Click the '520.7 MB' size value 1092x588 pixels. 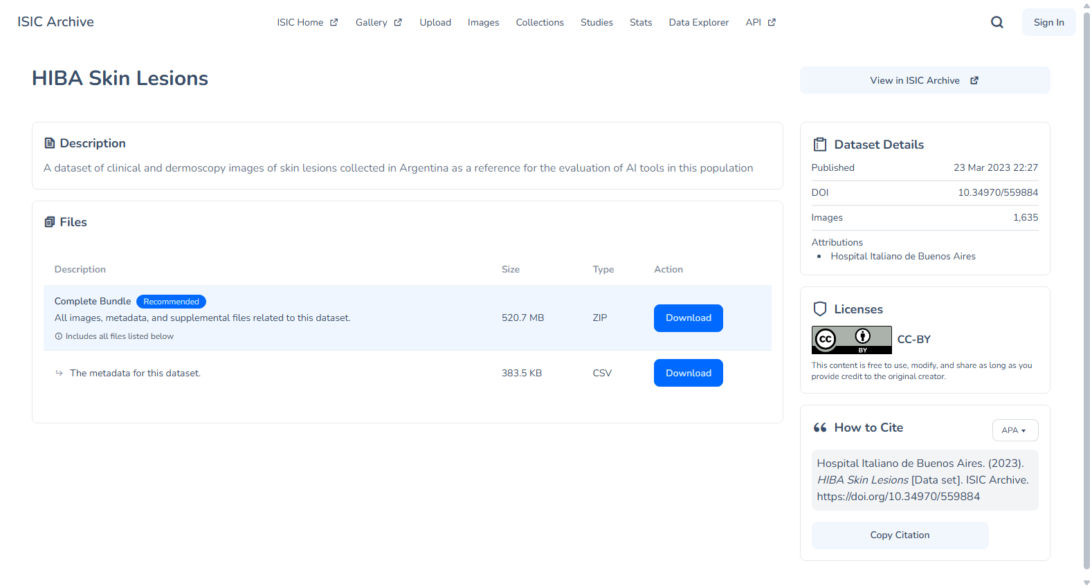(522, 318)
